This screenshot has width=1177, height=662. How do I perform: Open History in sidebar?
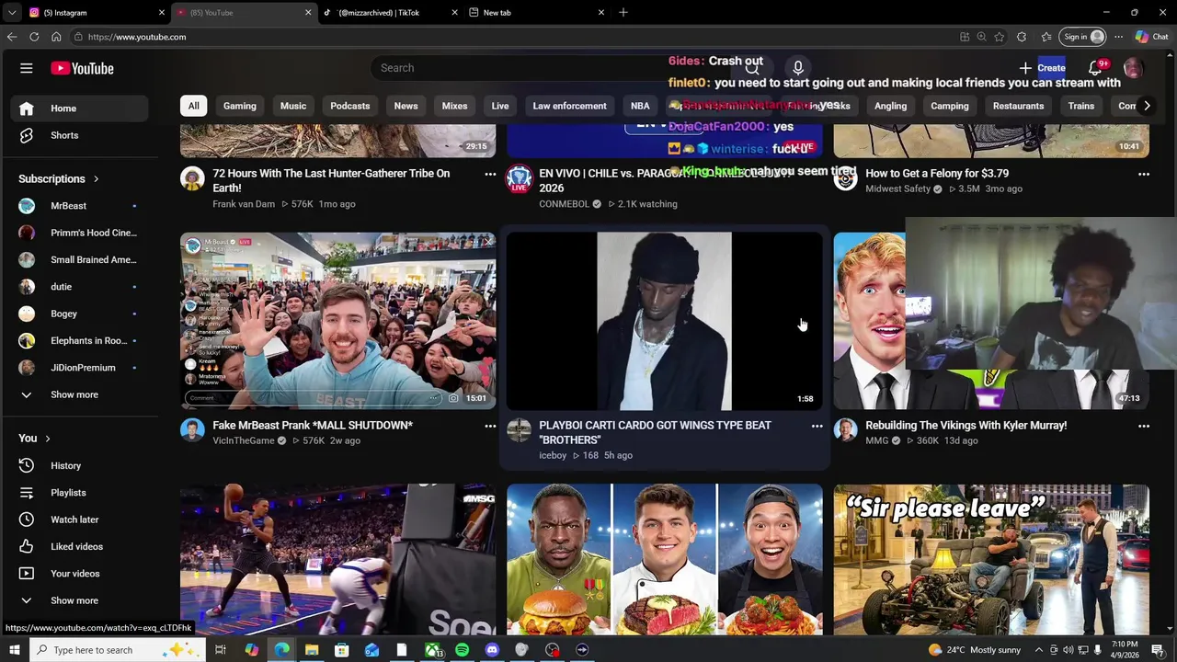tap(79, 465)
